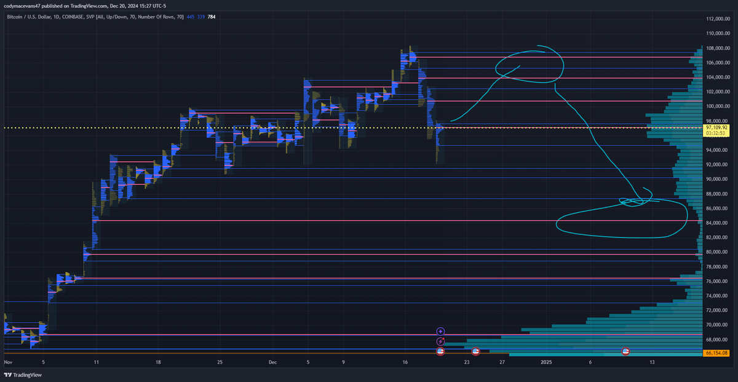This screenshot has width=738, height=382.
Task: Open the US flag event near date 23
Action: pyautogui.click(x=475, y=351)
